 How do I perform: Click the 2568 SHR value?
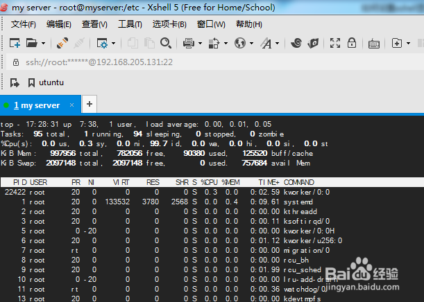pos(180,202)
